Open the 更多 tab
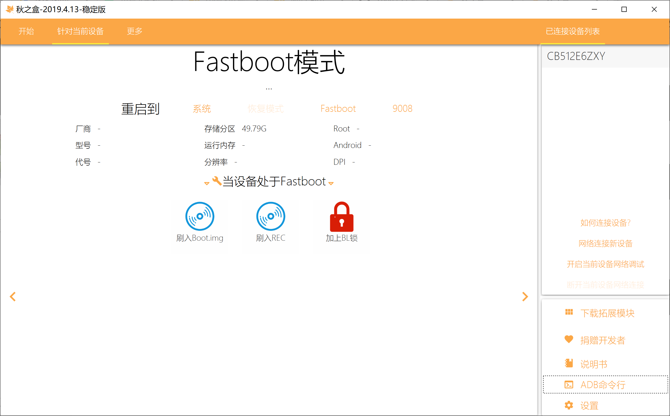The height and width of the screenshot is (416, 670). (134, 31)
